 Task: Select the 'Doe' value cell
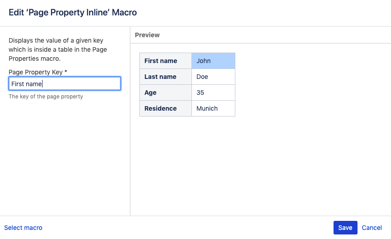(213, 77)
